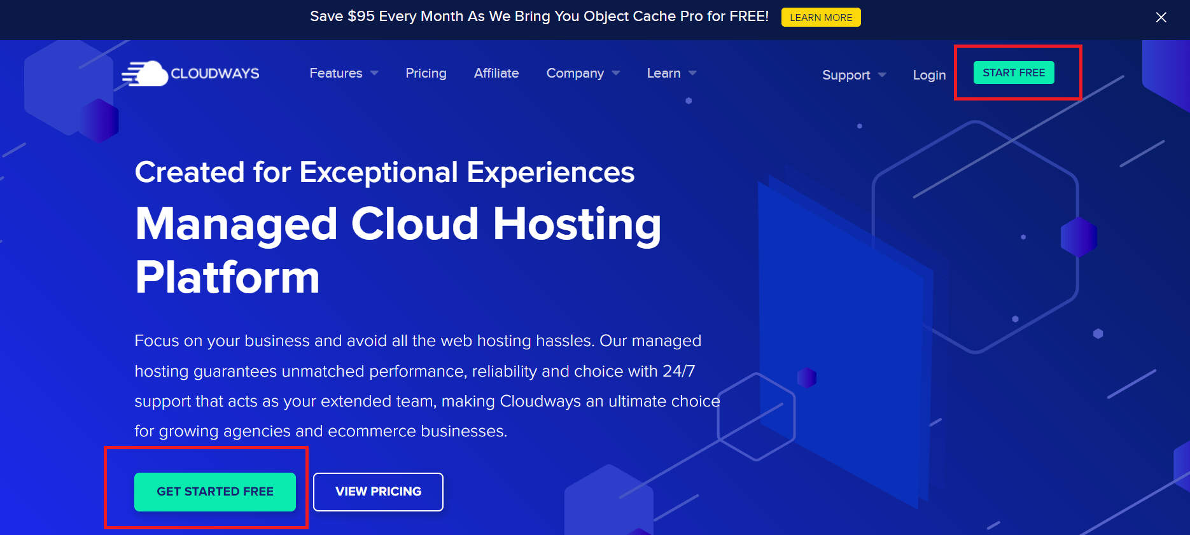The image size is (1190, 535).
Task: Click the CLOUDWAYS wordmark text
Action: tap(215, 74)
